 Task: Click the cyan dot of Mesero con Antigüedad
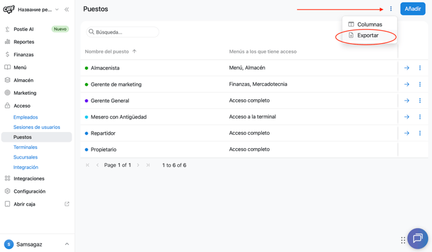(86, 117)
